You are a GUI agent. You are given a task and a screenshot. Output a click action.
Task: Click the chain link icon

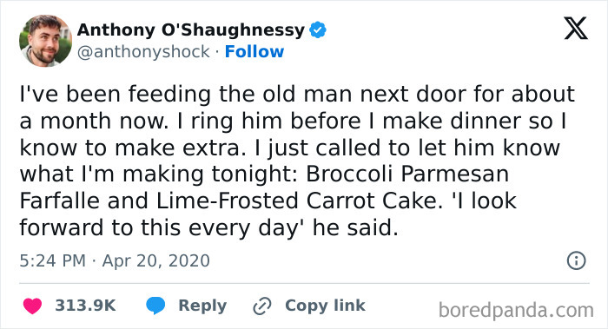pyautogui.click(x=262, y=306)
